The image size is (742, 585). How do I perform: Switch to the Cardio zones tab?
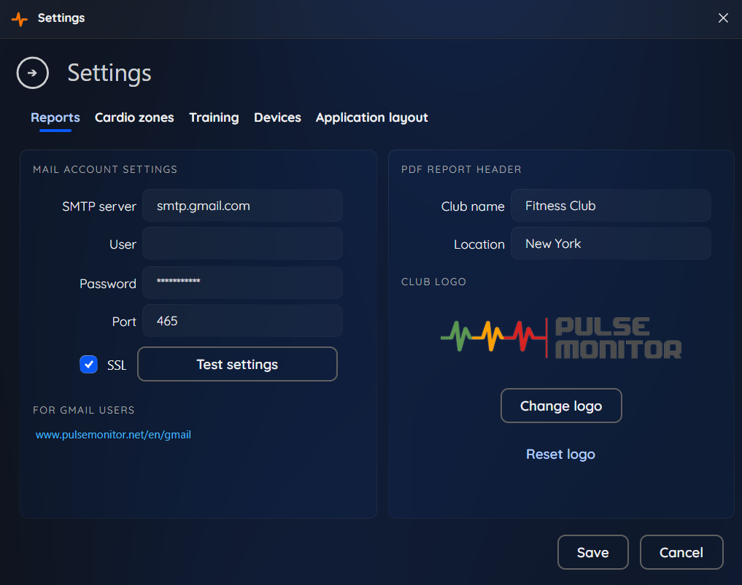pos(134,117)
